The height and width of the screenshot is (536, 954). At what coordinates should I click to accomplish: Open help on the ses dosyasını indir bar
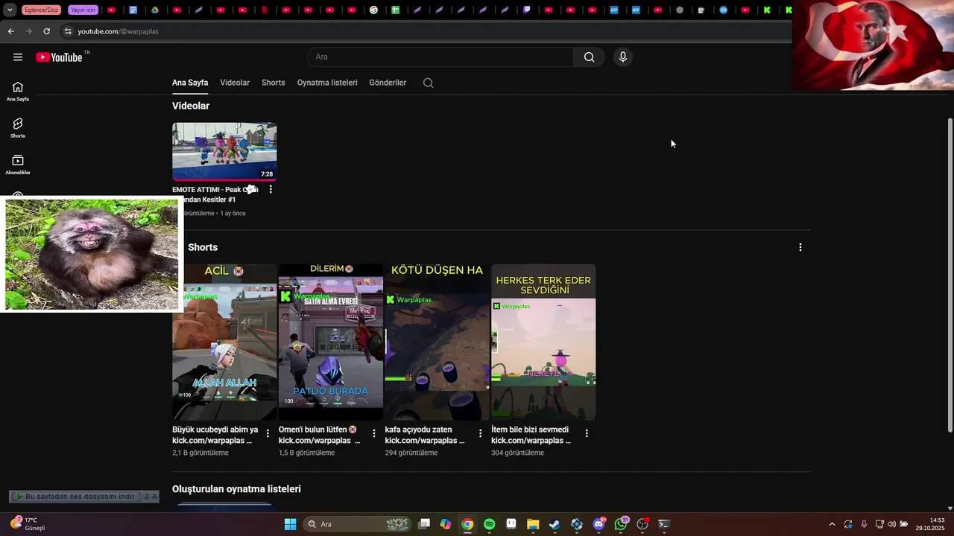[x=147, y=497]
